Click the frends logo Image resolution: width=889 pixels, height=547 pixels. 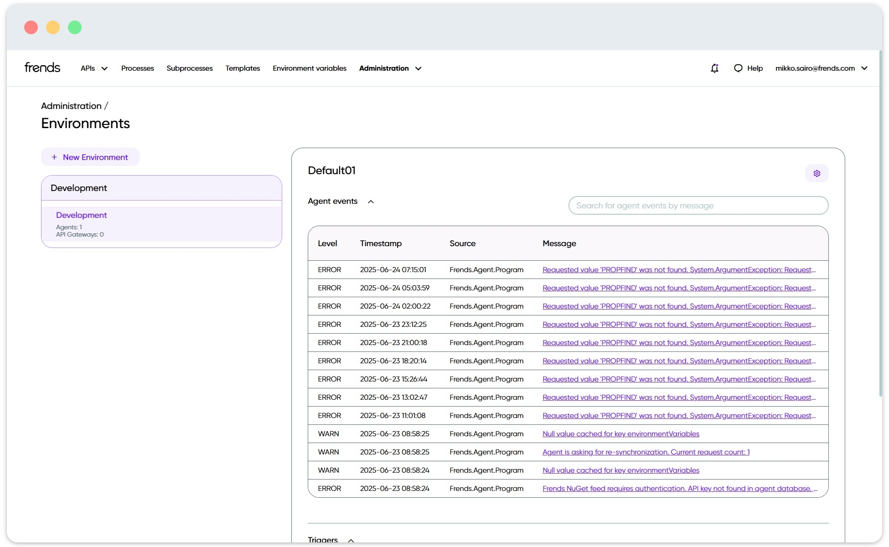point(42,67)
